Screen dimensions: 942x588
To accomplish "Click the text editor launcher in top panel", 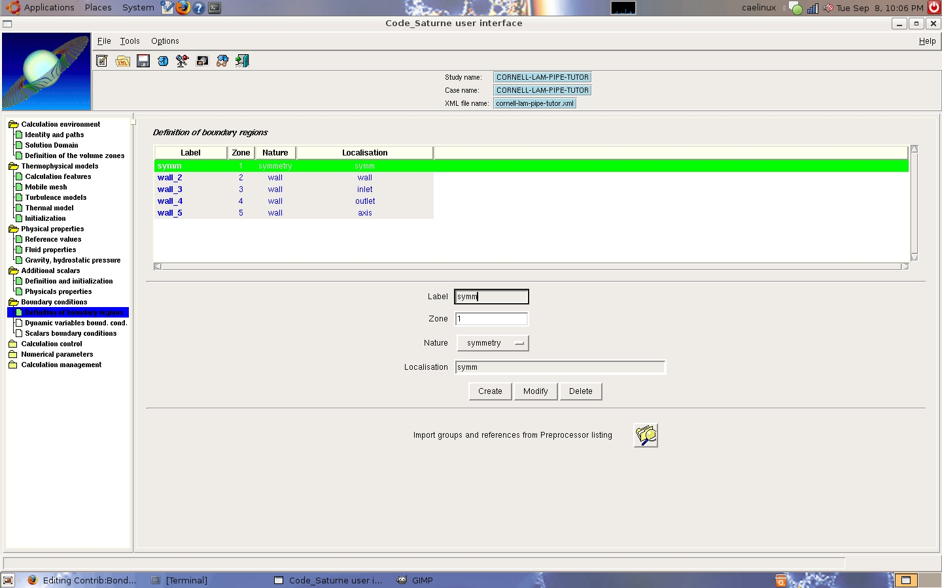I will [167, 8].
